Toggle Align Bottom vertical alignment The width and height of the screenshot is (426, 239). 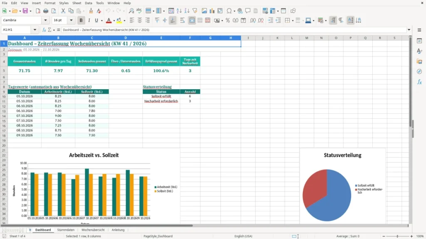[x=173, y=20]
